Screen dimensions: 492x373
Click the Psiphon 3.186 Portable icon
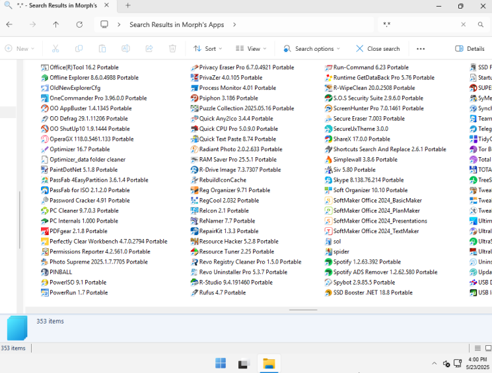[x=194, y=98]
